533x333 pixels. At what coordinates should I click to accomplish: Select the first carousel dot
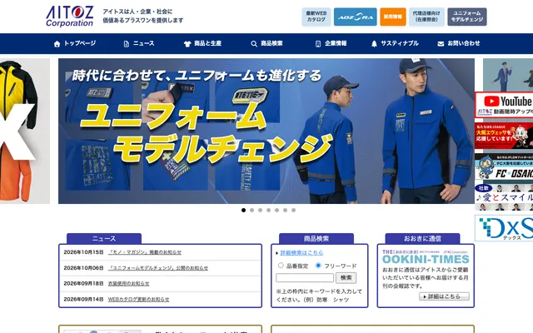click(x=243, y=211)
